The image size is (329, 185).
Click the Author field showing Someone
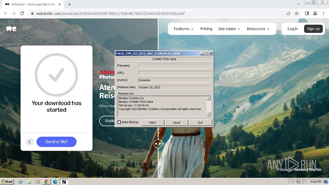(175, 80)
